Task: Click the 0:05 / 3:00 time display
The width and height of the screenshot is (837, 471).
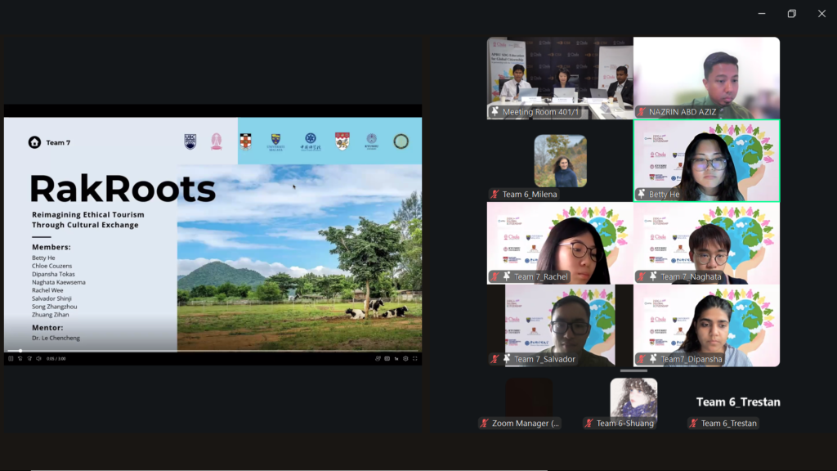Action: 56,359
